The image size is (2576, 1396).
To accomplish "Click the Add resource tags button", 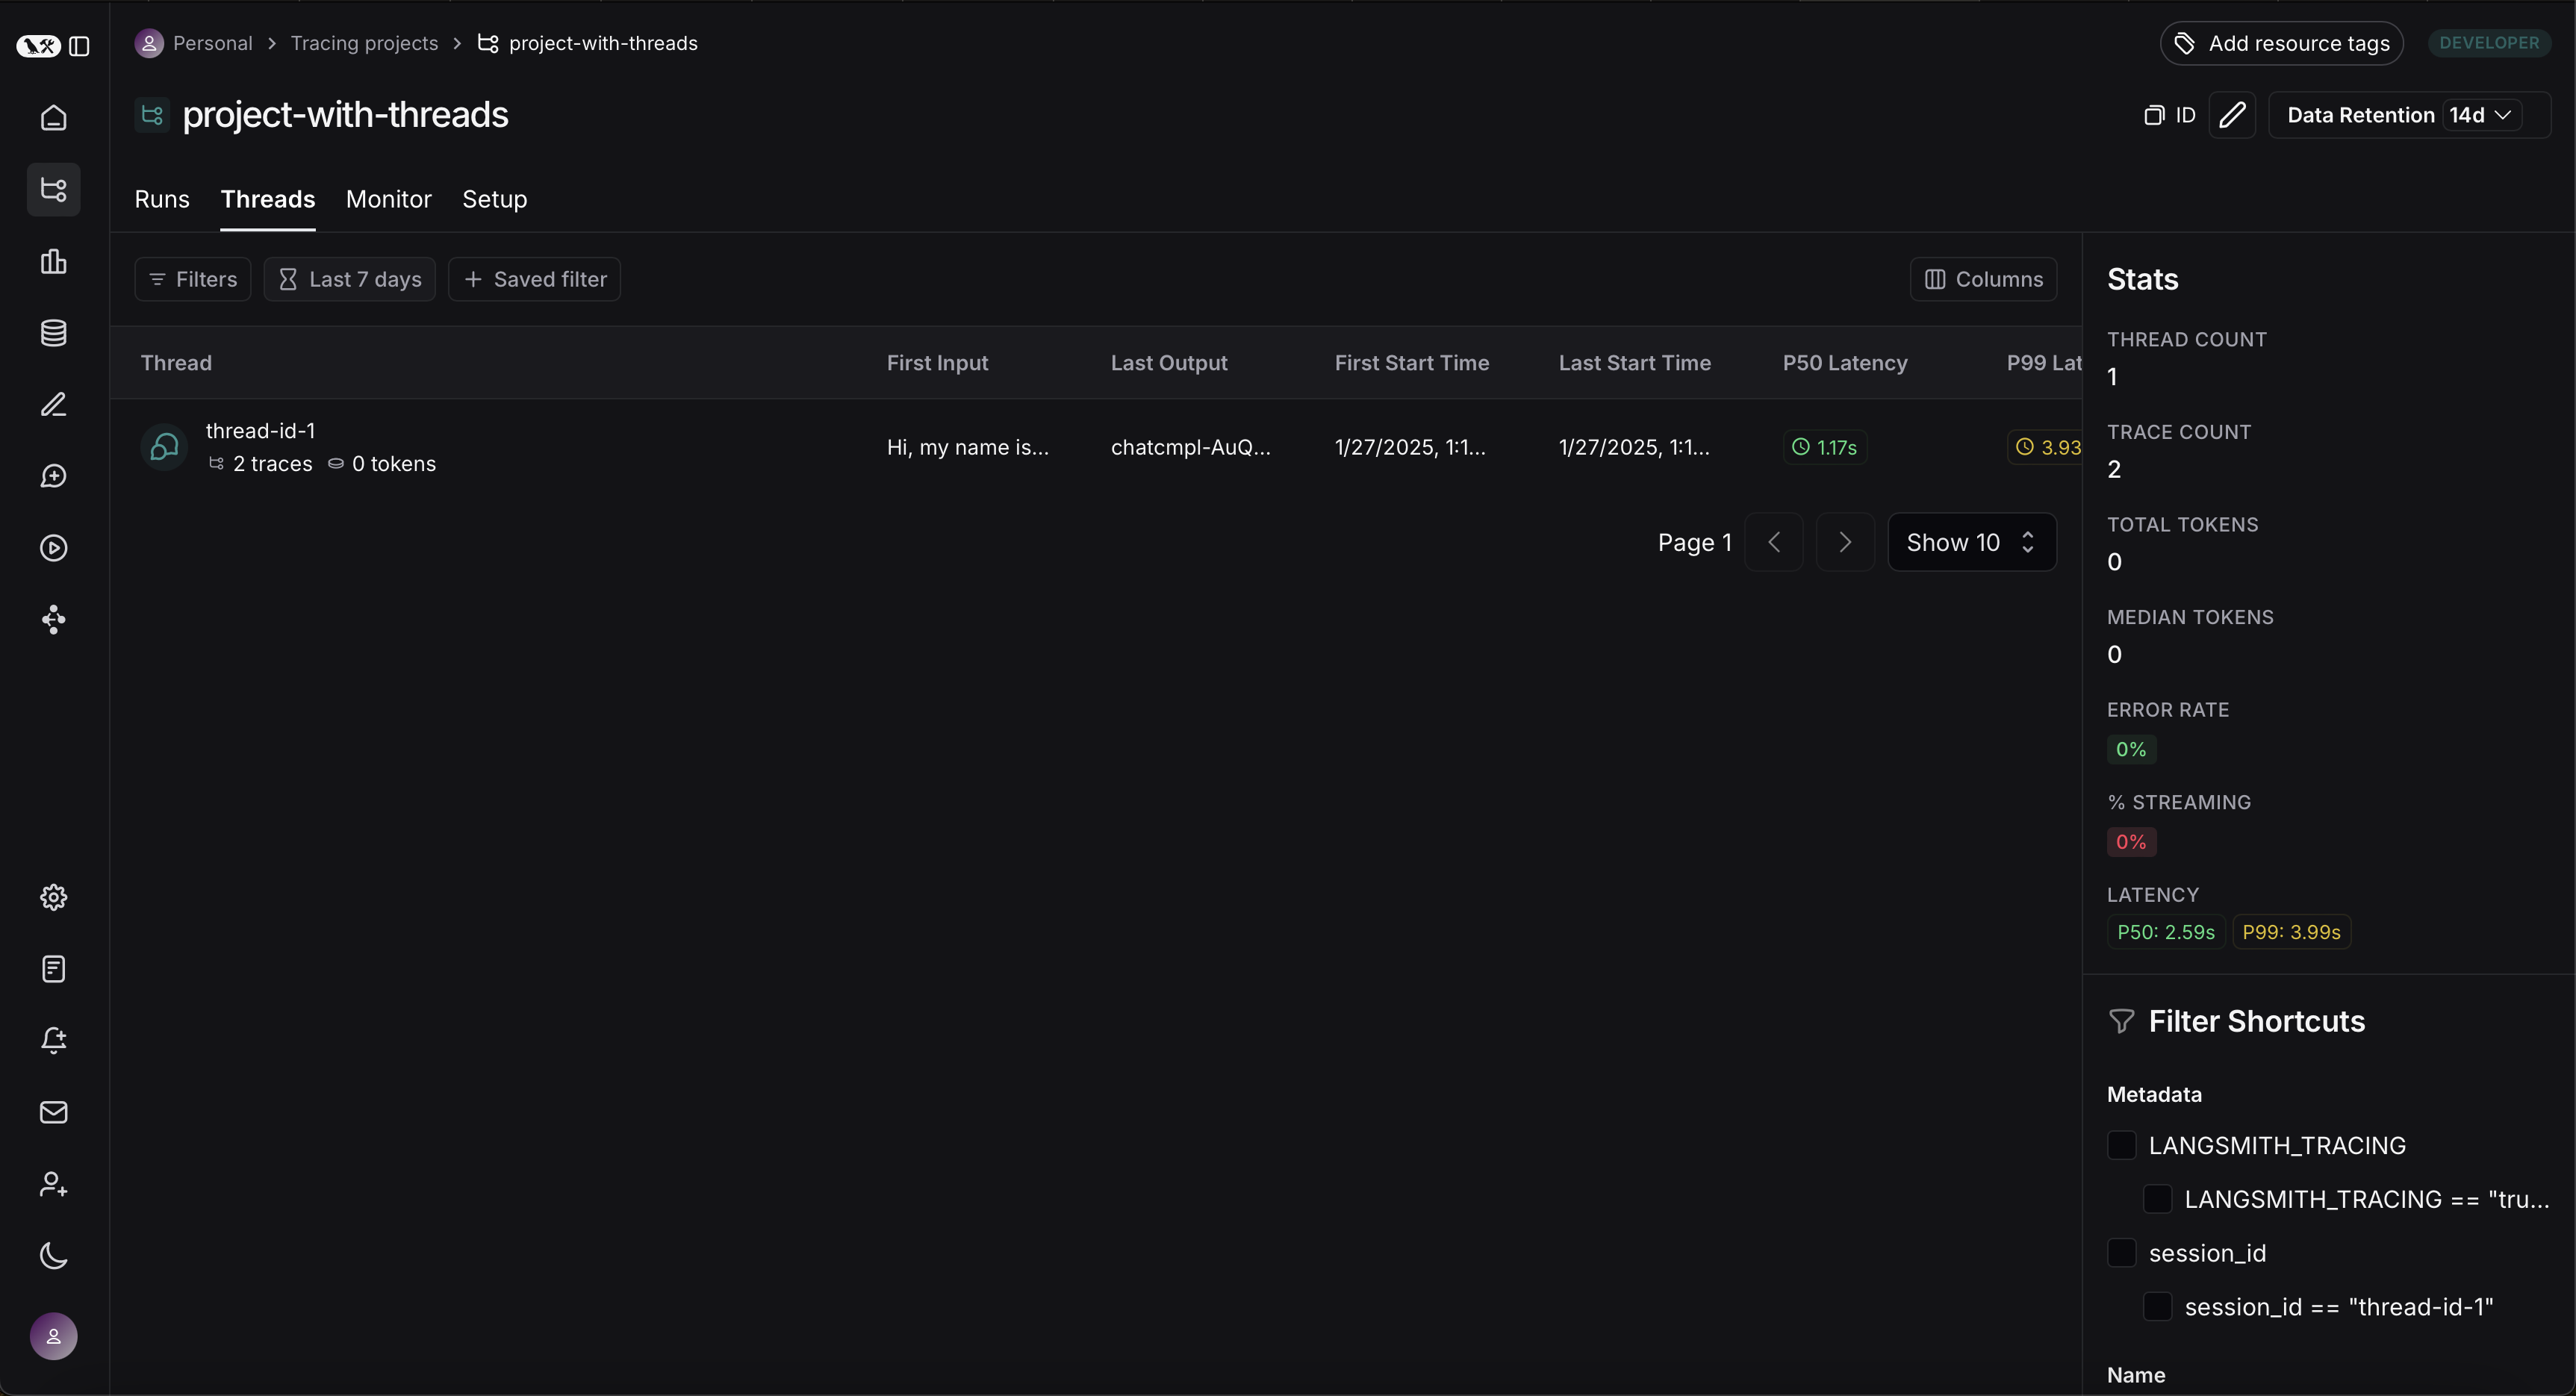I will 2281,43.
